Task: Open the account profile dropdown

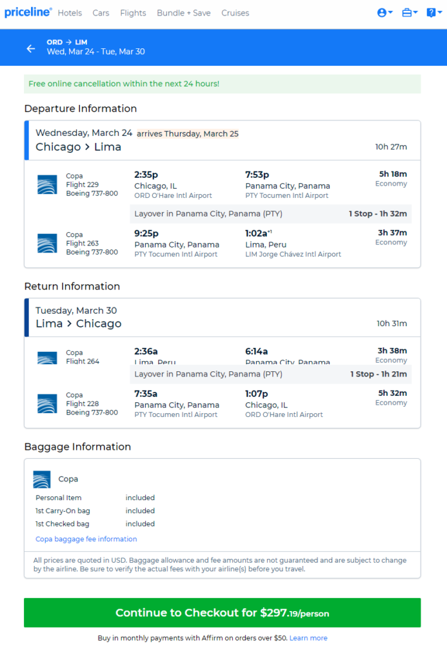Action: point(384,13)
